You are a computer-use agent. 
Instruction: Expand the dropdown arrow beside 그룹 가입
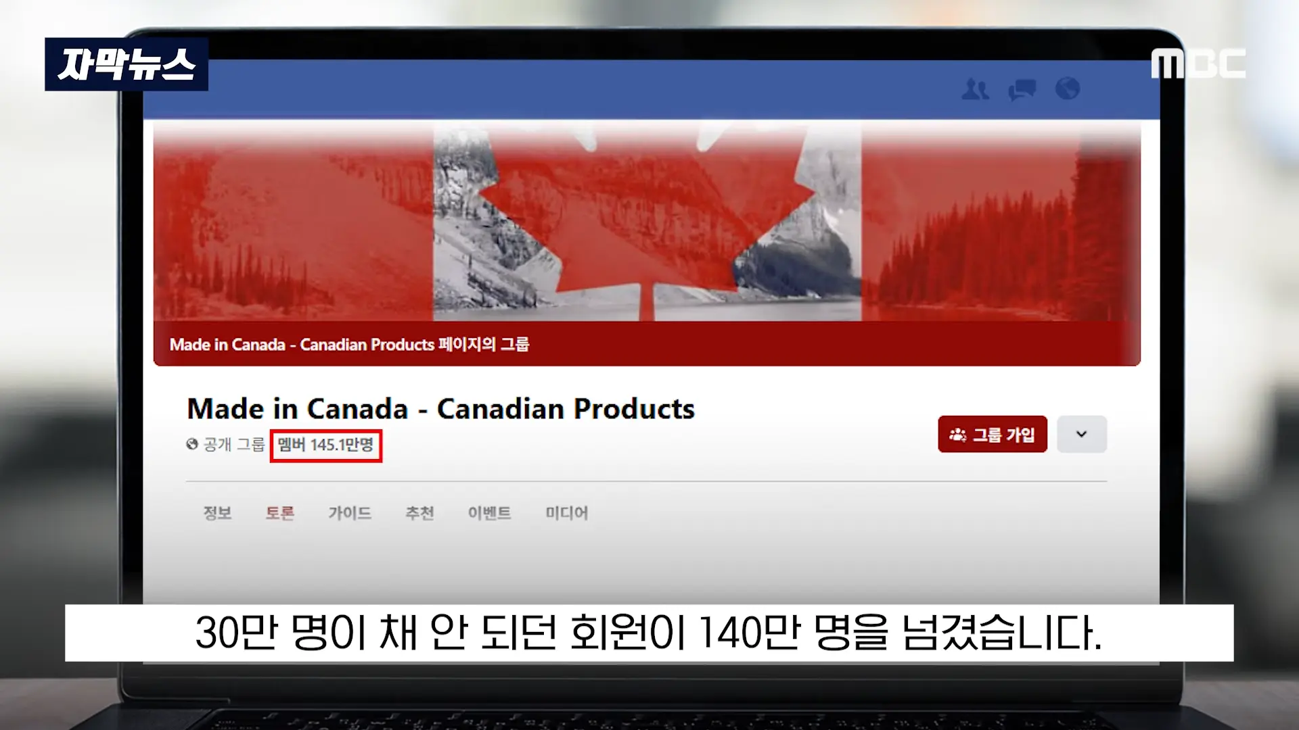[x=1081, y=434]
